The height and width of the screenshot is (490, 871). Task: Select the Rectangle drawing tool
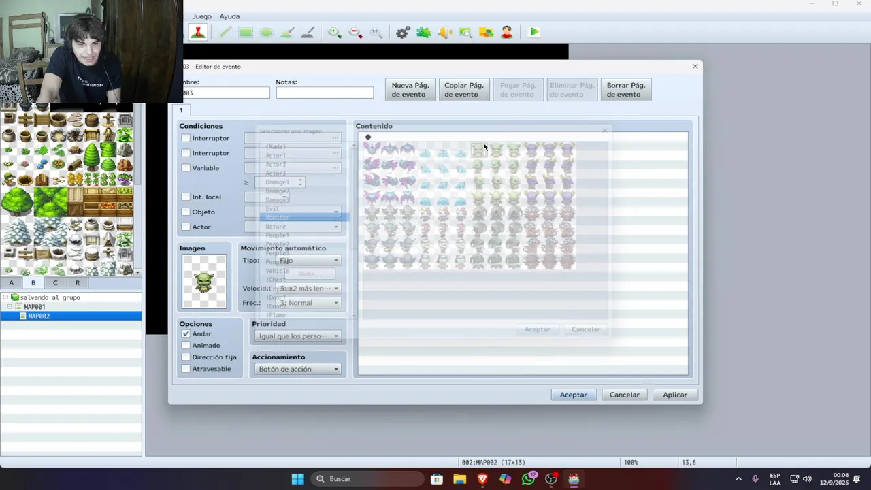click(x=246, y=32)
